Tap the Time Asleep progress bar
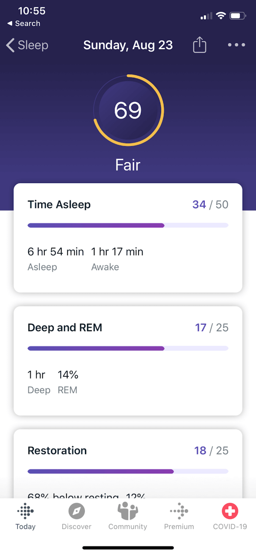 click(128, 225)
